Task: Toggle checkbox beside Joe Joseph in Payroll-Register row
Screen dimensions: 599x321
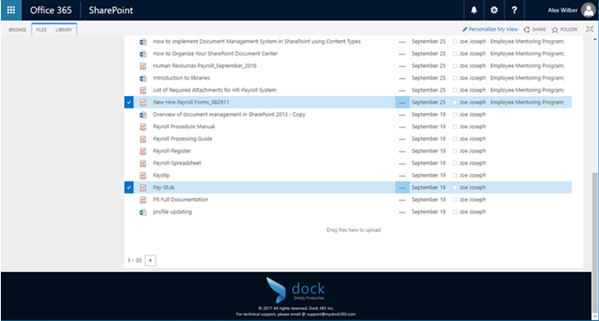Action: tap(455, 151)
